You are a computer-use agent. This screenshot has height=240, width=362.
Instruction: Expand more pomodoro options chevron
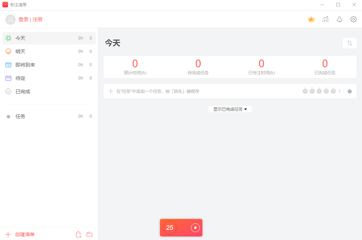click(x=340, y=91)
